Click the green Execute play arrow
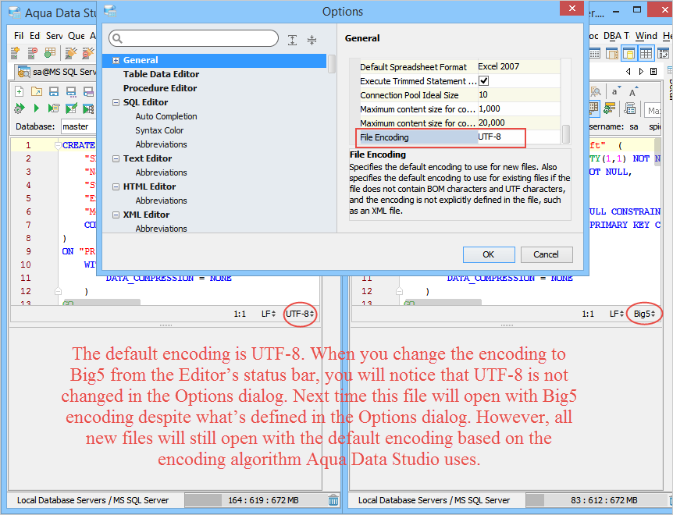673x515 pixels. pyautogui.click(x=37, y=108)
